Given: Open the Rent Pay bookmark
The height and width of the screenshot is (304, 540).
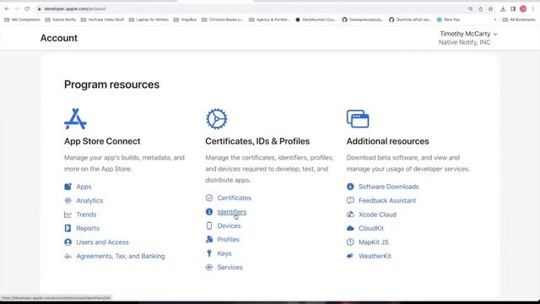Looking at the screenshot, I should (x=448, y=19).
